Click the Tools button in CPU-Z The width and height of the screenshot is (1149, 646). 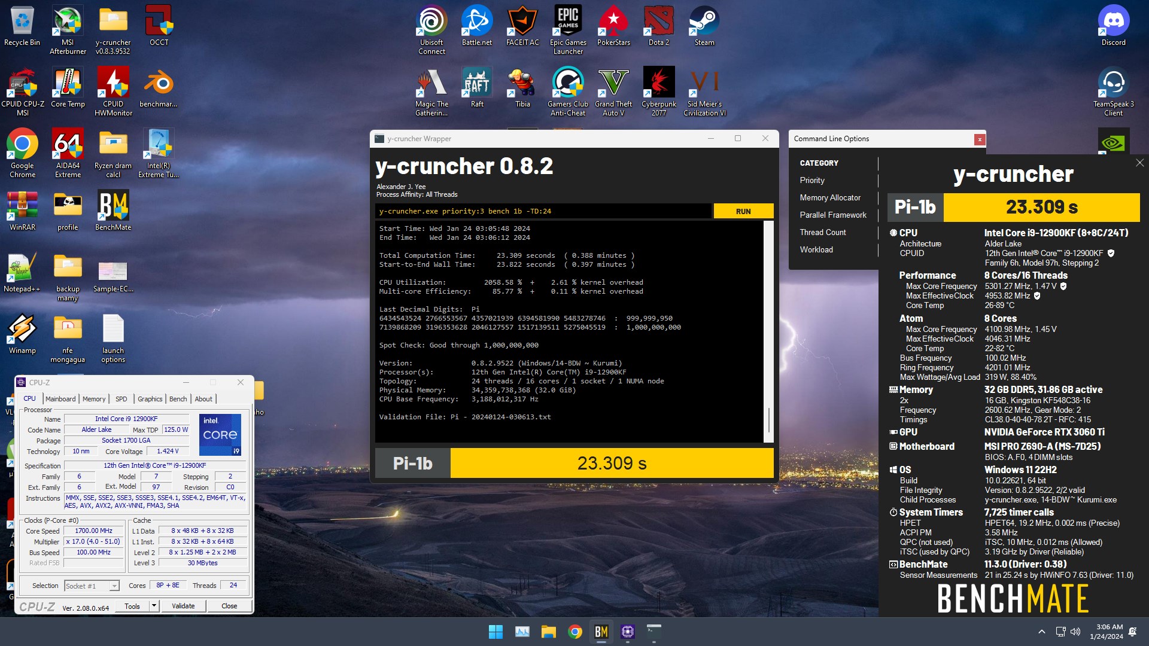coord(132,606)
